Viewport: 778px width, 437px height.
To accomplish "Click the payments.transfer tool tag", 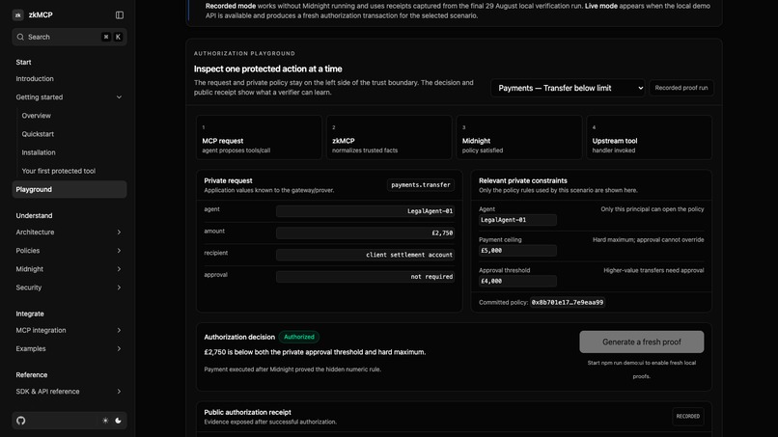I will pos(421,185).
